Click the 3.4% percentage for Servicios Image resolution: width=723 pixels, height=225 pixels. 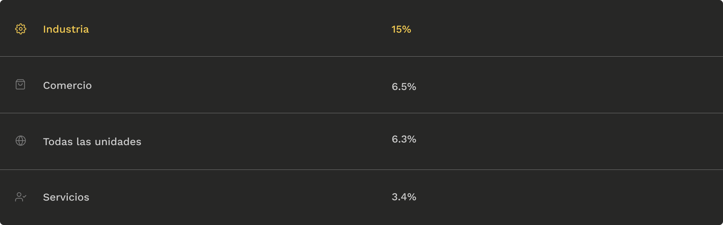click(x=404, y=197)
